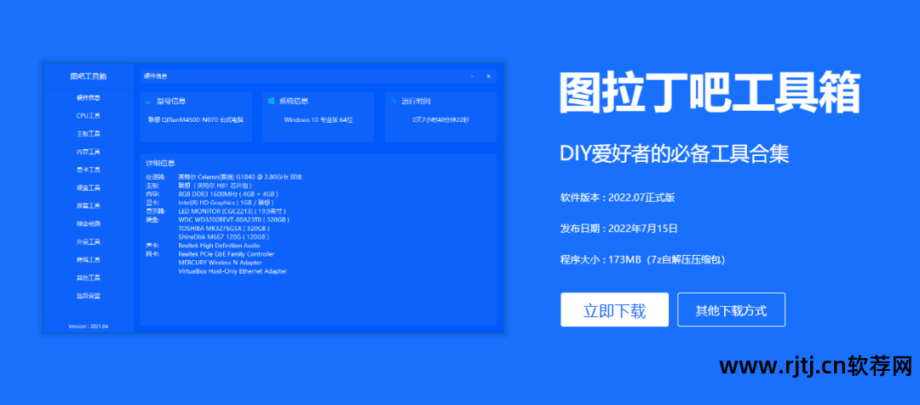Viewport: 920px width, 405px height.
Task: Click the toolbox window screenshot thumbnail
Action: click(273, 198)
